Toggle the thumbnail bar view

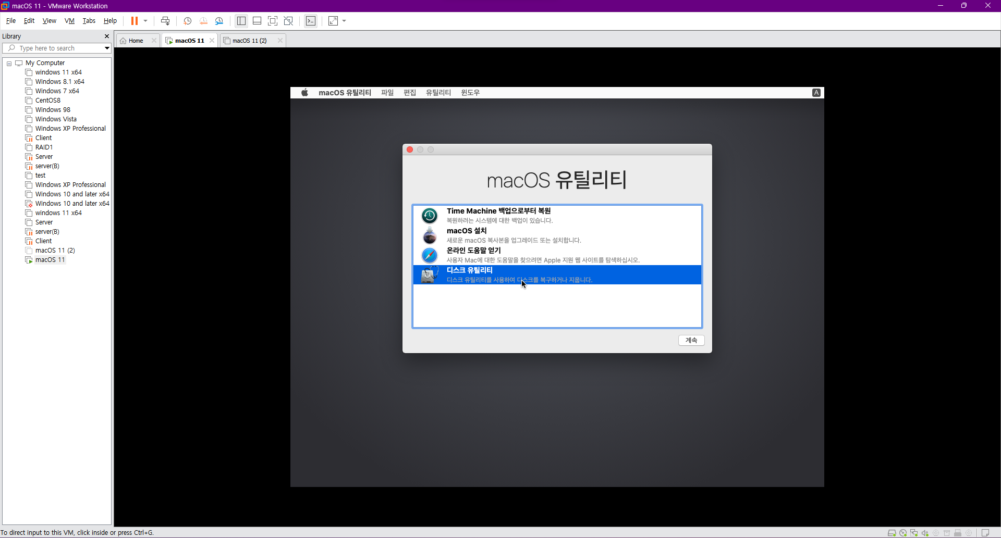[x=257, y=21]
